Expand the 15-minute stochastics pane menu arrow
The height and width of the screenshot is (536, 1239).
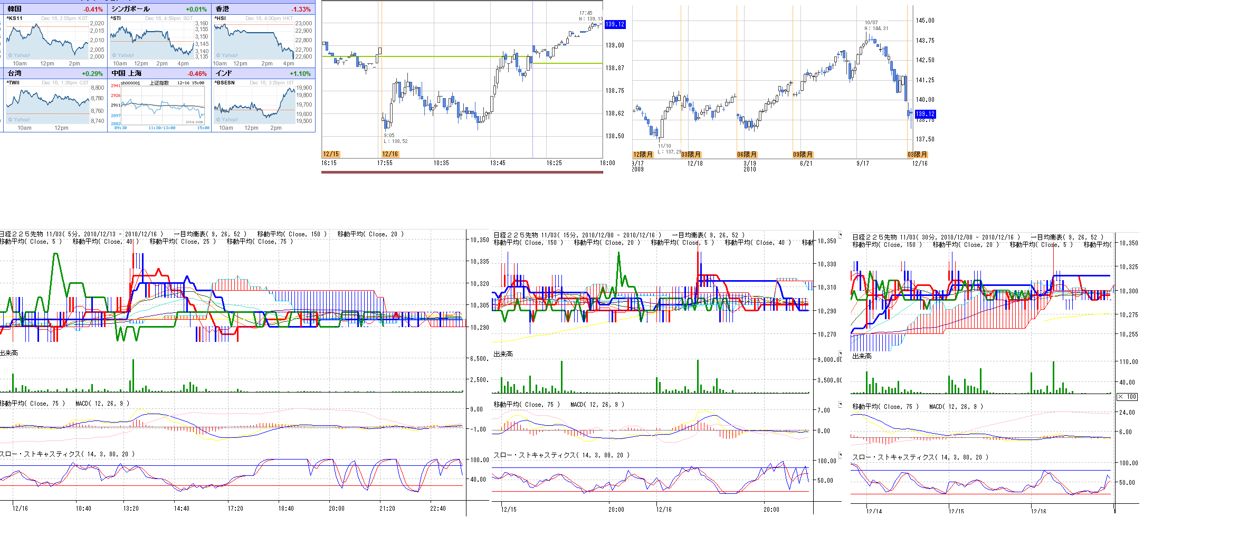pos(841,454)
